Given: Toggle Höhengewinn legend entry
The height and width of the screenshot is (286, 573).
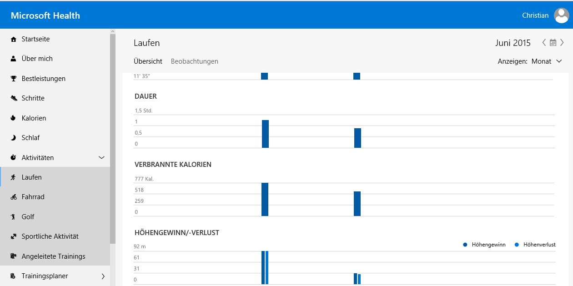Looking at the screenshot, I should coord(484,245).
